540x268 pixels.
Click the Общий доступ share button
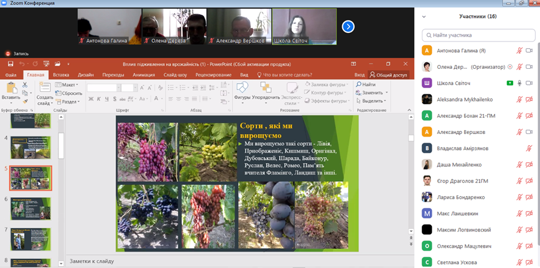pos(388,74)
